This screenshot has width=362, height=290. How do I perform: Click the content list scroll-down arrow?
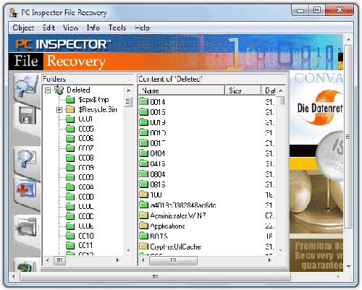point(280,250)
